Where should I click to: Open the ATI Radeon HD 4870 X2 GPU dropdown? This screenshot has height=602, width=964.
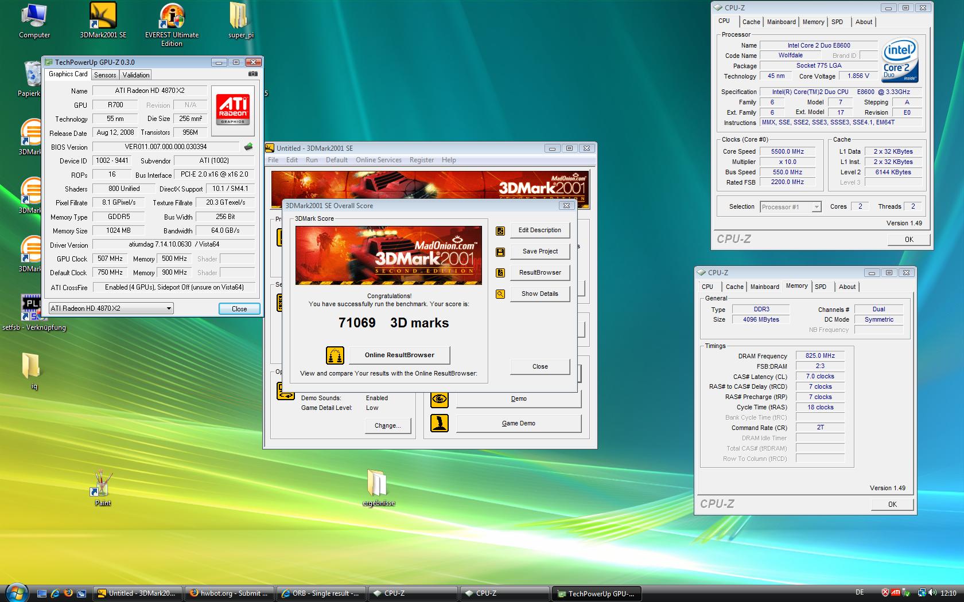(x=111, y=308)
